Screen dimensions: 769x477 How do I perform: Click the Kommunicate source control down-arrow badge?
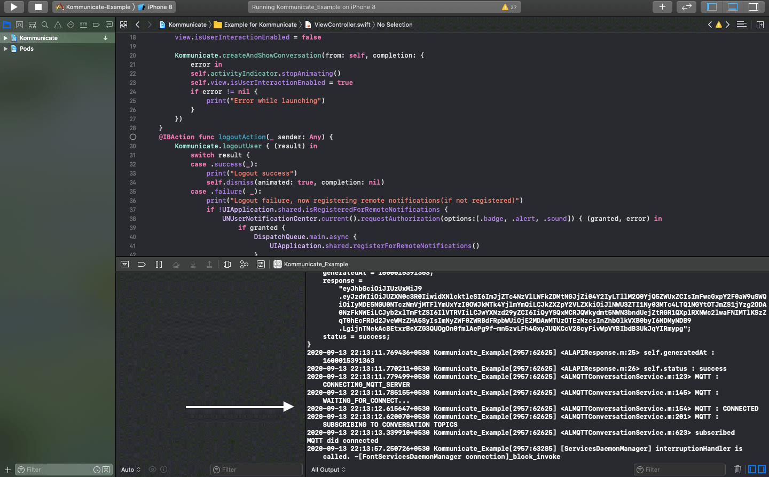[105, 38]
